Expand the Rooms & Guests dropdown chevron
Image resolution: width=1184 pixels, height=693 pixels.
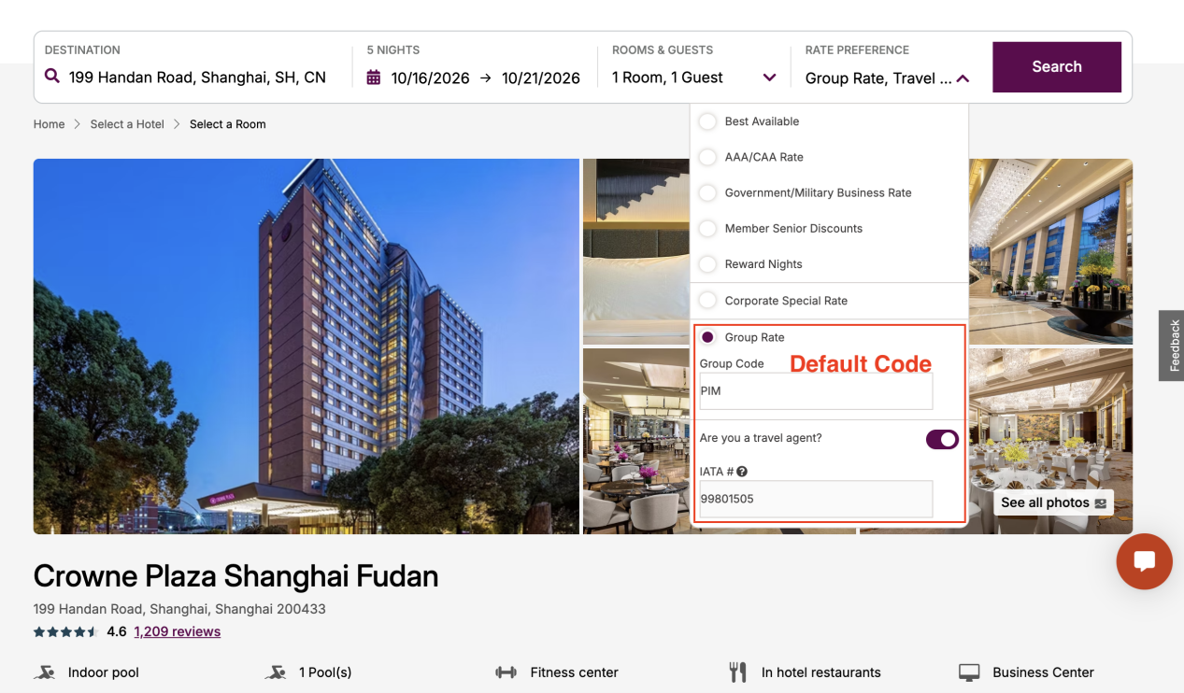pyautogui.click(x=769, y=78)
